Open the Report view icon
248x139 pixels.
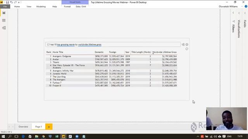pos(4,13)
